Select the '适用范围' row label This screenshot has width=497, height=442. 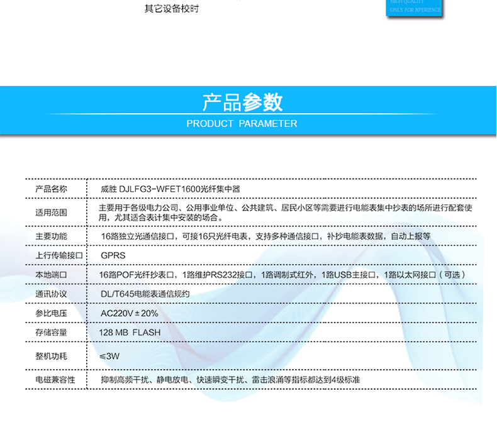pos(51,213)
